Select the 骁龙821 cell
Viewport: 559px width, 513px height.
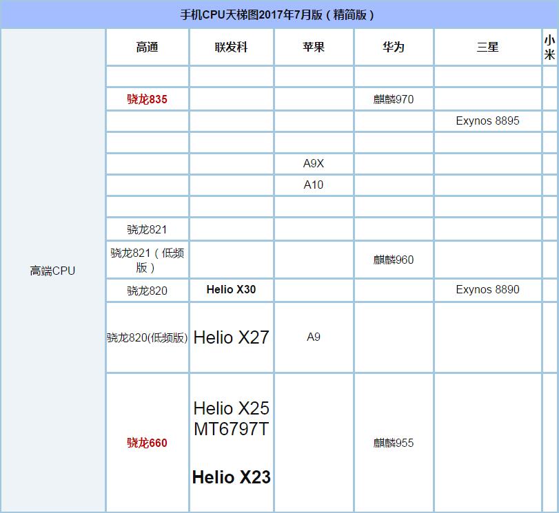point(146,229)
